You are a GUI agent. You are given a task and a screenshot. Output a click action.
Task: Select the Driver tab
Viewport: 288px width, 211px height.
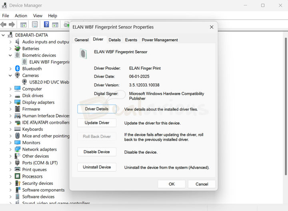click(98, 39)
